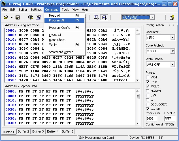Uncheck the MCLR fuse checkbox
Screen dimensions: 179x141
[148, 86]
